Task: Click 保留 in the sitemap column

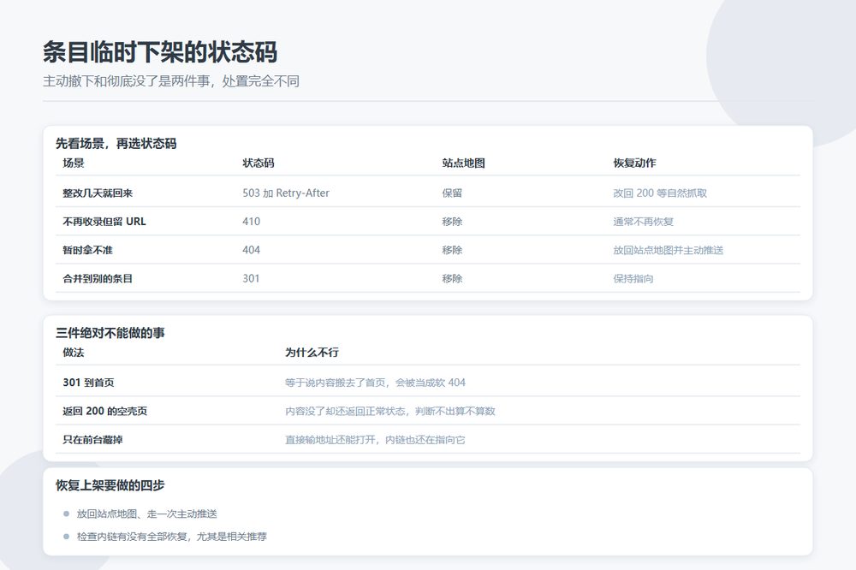Action: 452,193
